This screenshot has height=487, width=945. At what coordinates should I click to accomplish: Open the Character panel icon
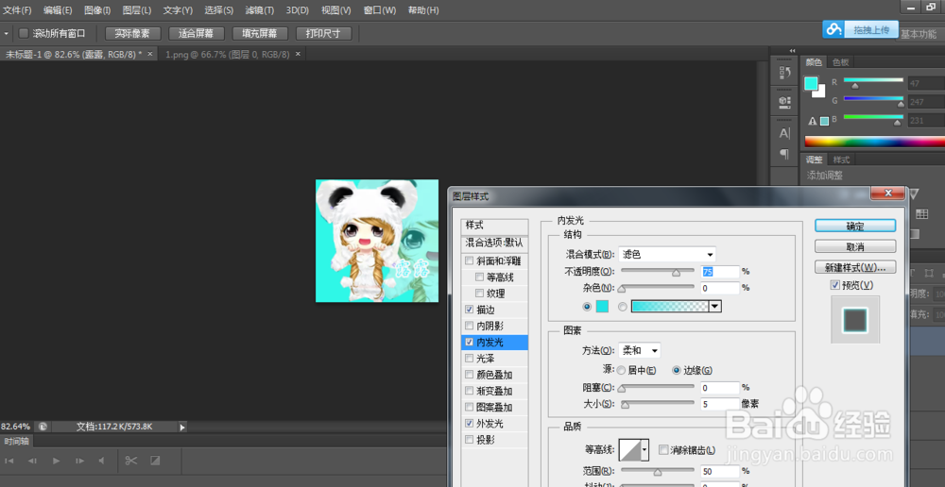coord(784,134)
